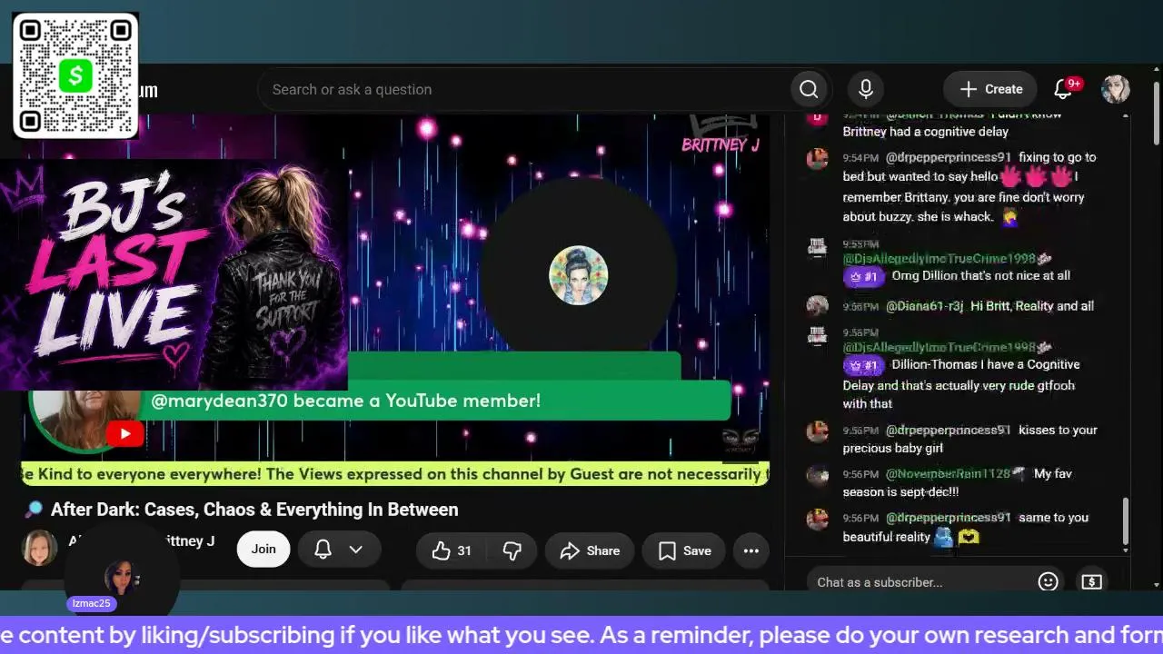Click chat text 'Hi Britt, Reality and all'
Screen dimensions: 1163x654
coord(1032,306)
